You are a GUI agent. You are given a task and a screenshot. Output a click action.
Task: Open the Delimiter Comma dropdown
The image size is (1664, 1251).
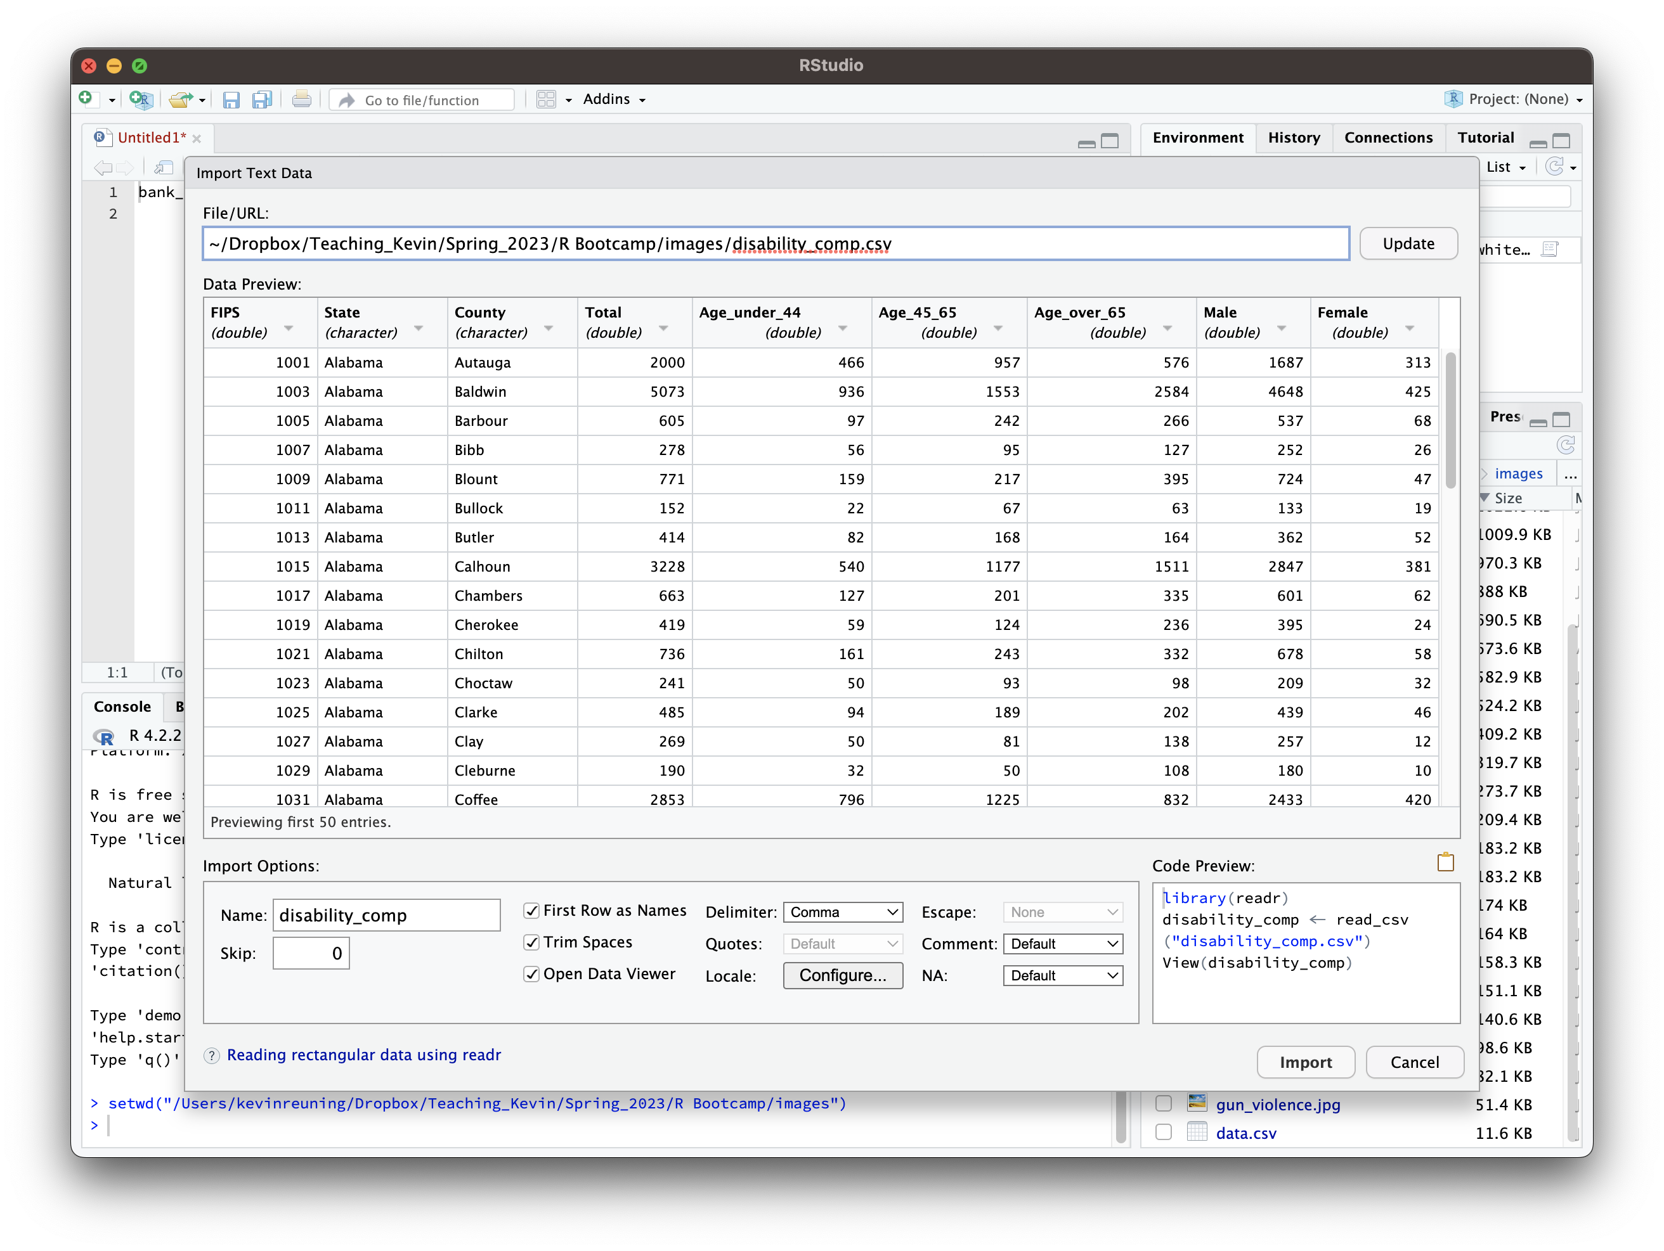click(x=843, y=912)
